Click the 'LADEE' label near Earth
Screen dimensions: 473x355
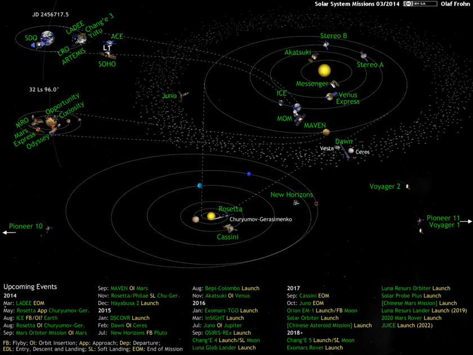(x=75, y=28)
